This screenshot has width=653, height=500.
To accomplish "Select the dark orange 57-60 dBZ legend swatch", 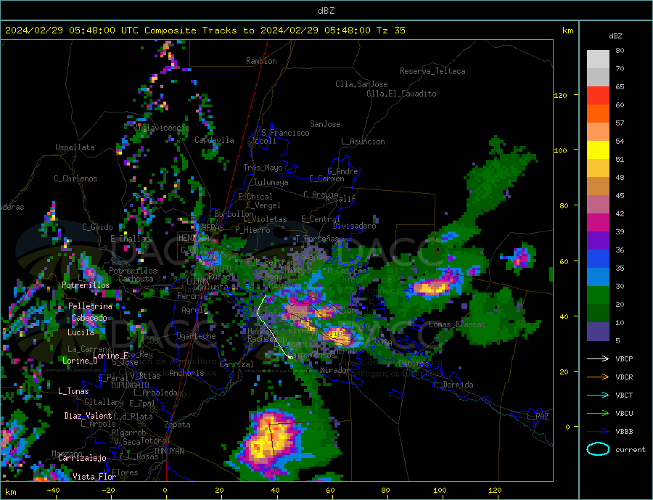I will point(598,114).
